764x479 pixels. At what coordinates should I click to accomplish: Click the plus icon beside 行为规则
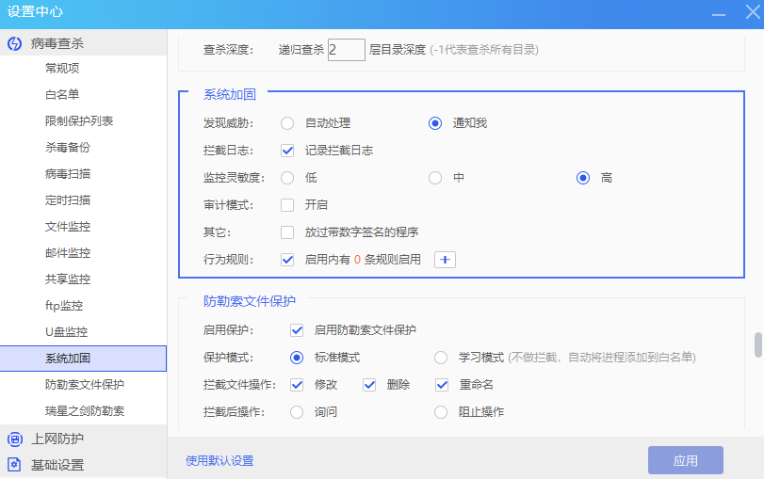point(445,260)
